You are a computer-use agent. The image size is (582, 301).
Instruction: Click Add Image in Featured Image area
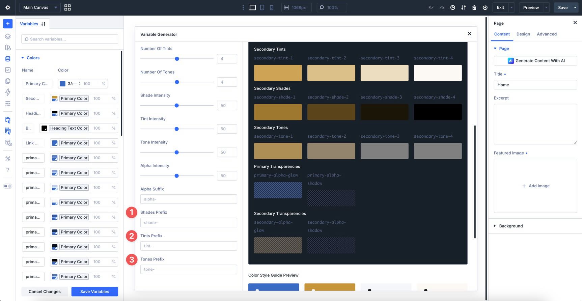tap(535, 186)
